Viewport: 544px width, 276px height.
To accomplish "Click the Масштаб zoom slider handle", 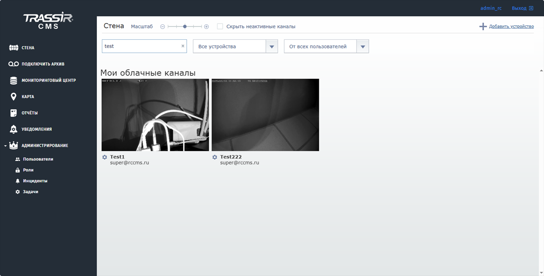I will [185, 27].
